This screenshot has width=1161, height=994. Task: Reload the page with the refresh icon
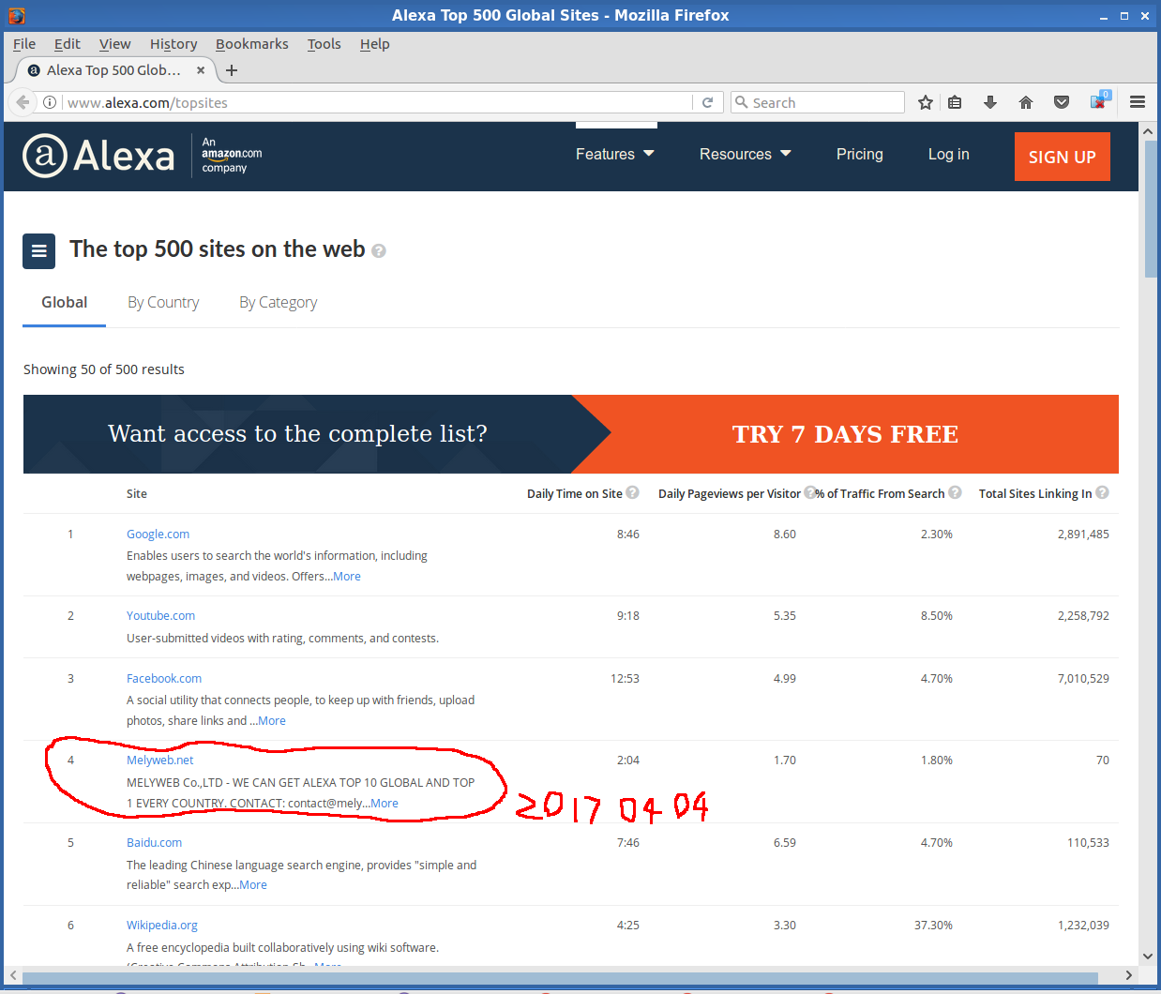tap(708, 102)
